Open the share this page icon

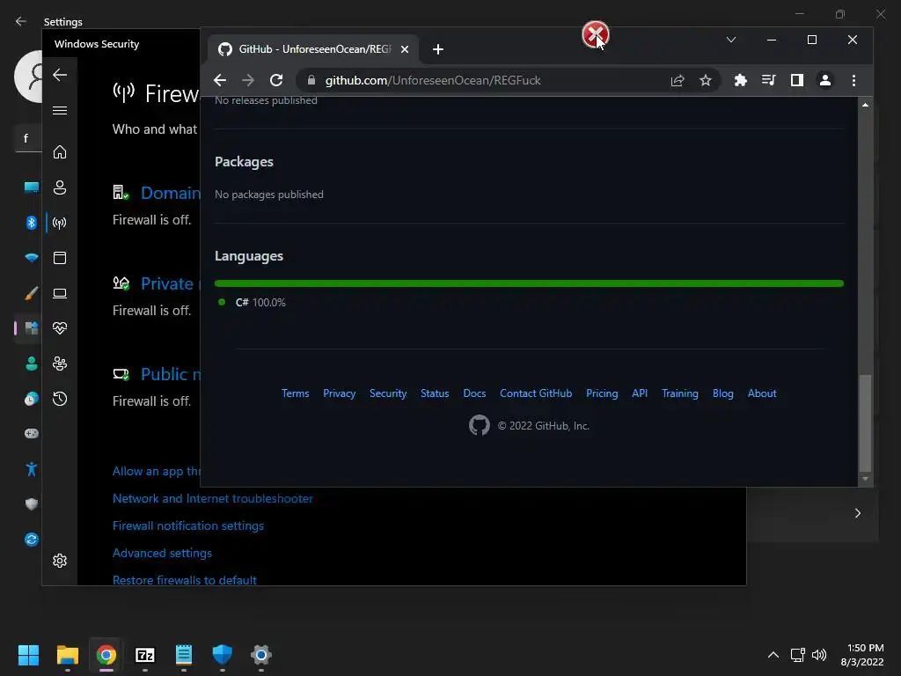678,80
